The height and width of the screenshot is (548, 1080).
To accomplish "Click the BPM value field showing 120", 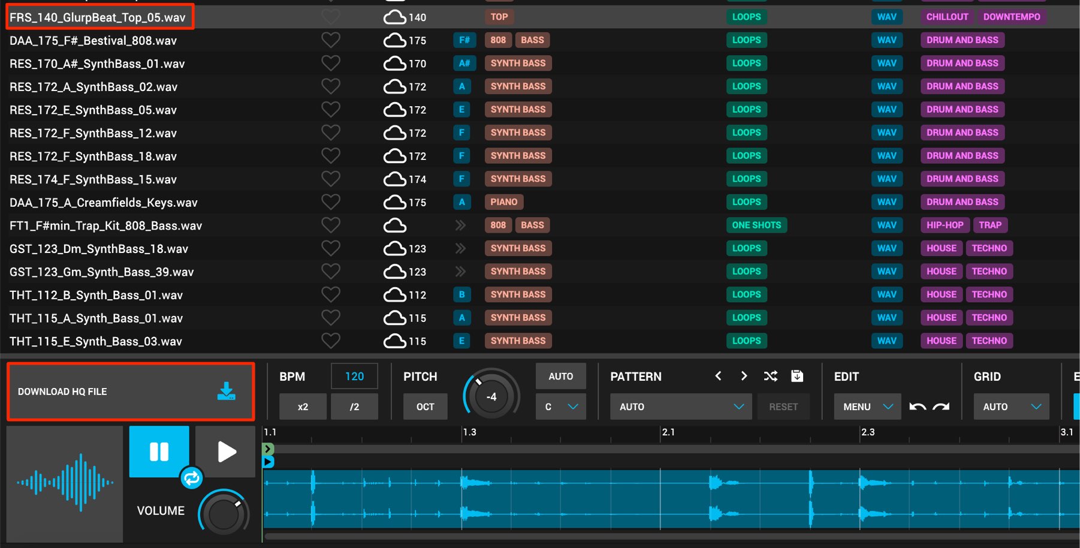I will [354, 376].
